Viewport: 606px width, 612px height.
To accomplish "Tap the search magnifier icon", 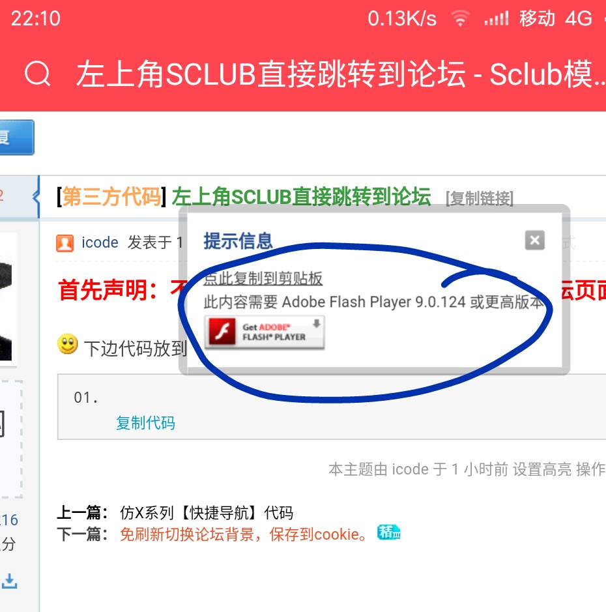I will pyautogui.click(x=37, y=75).
